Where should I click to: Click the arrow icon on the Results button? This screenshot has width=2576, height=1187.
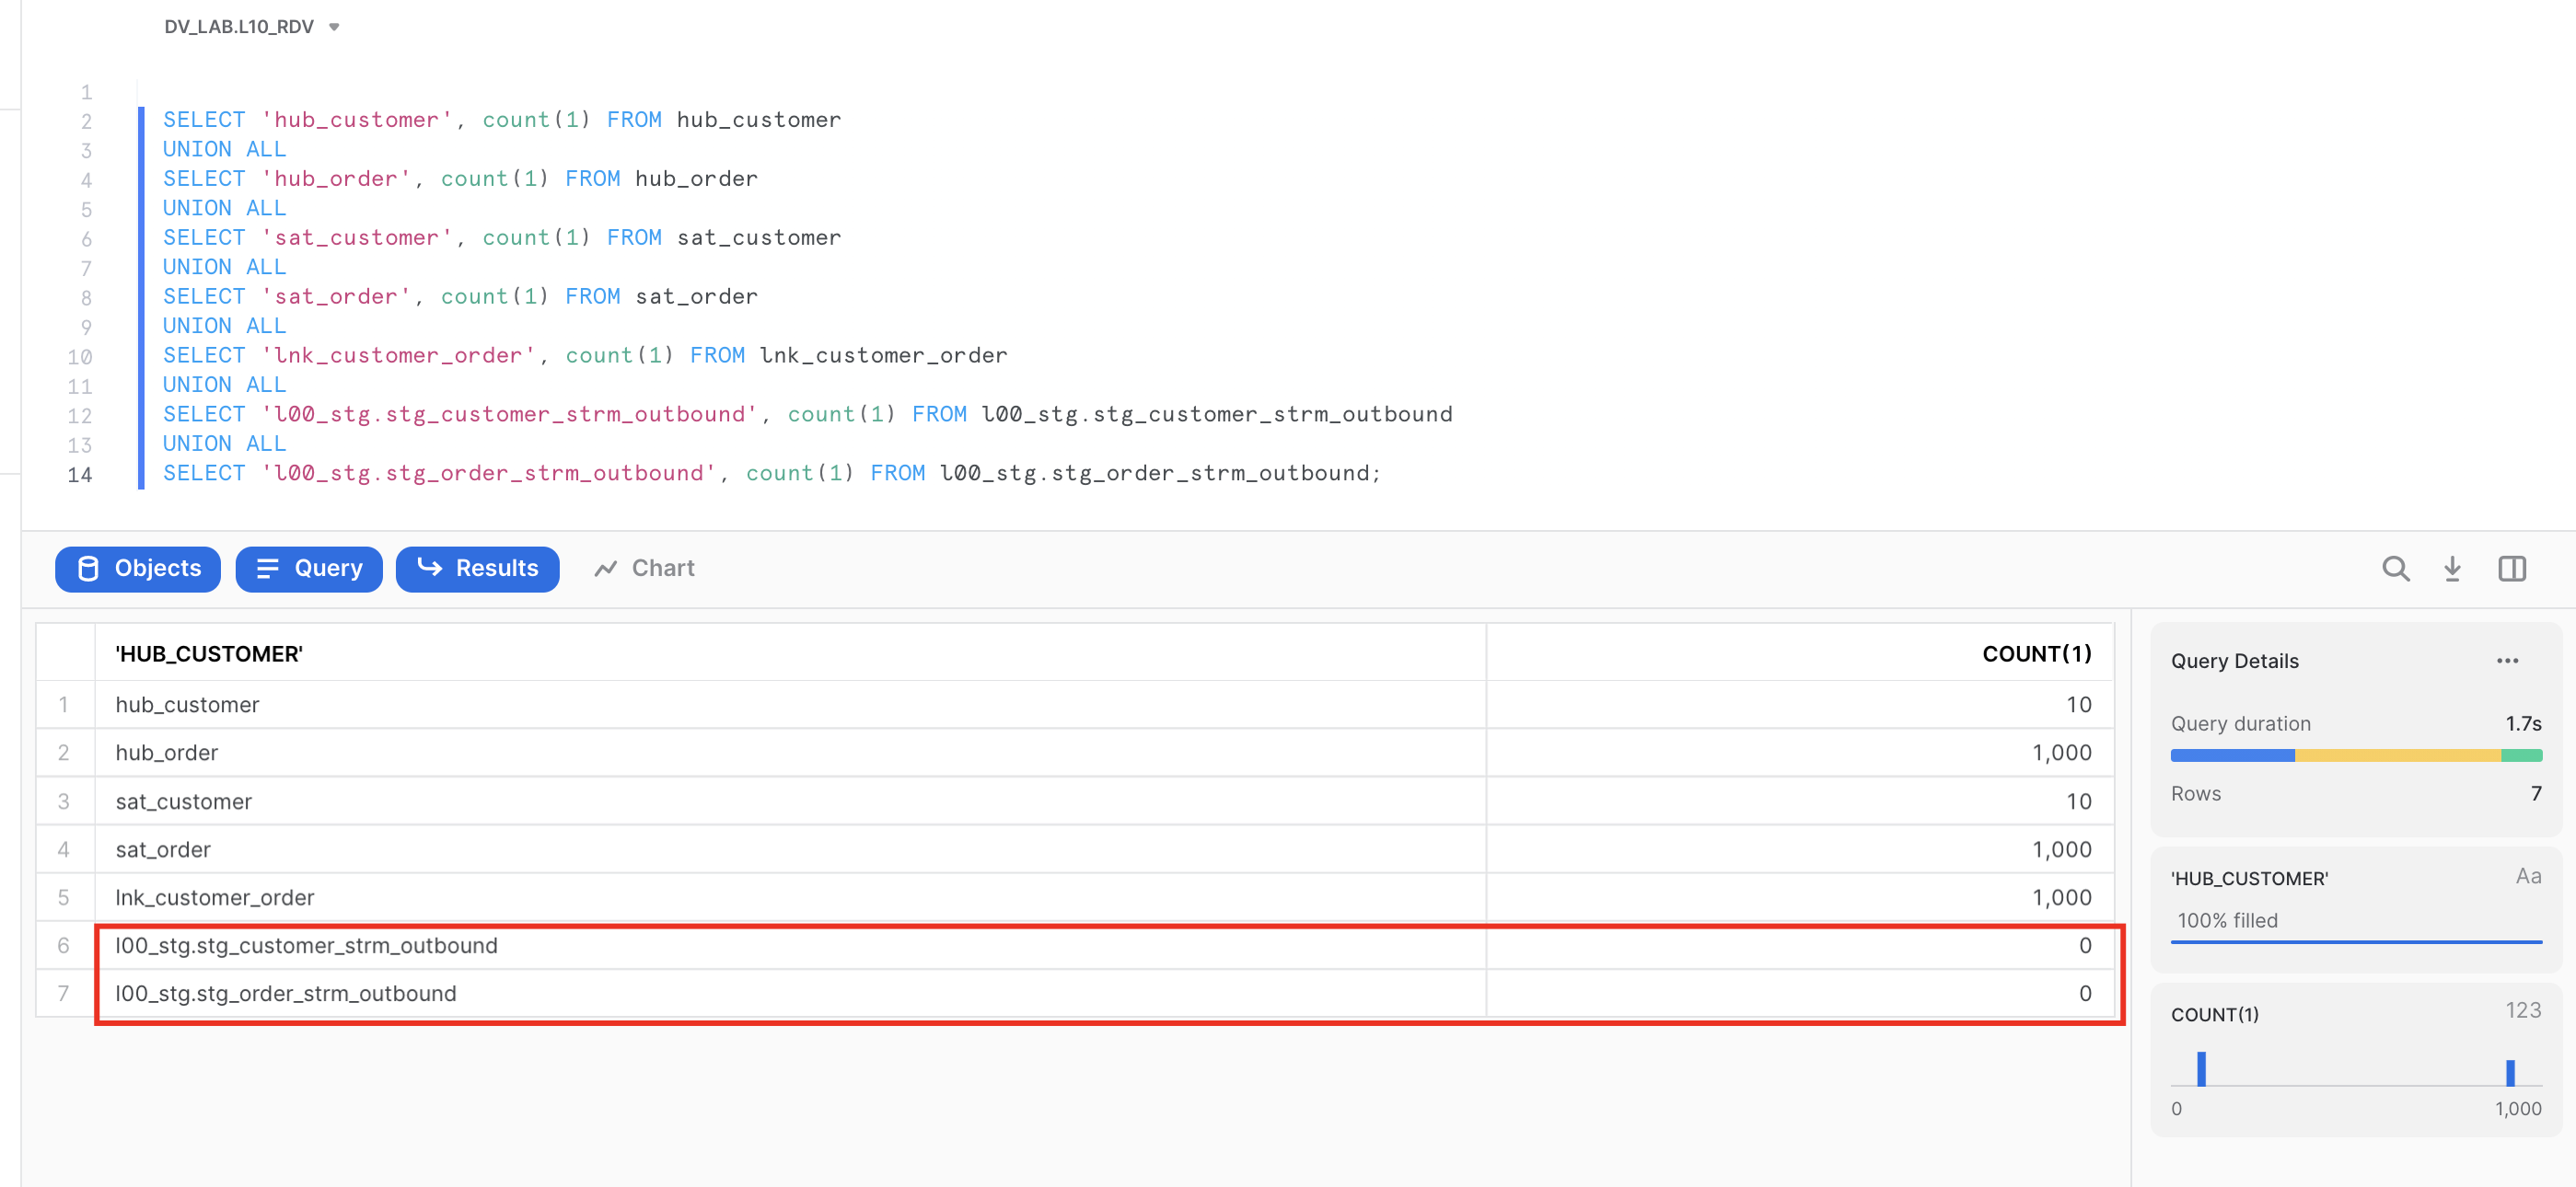428,569
